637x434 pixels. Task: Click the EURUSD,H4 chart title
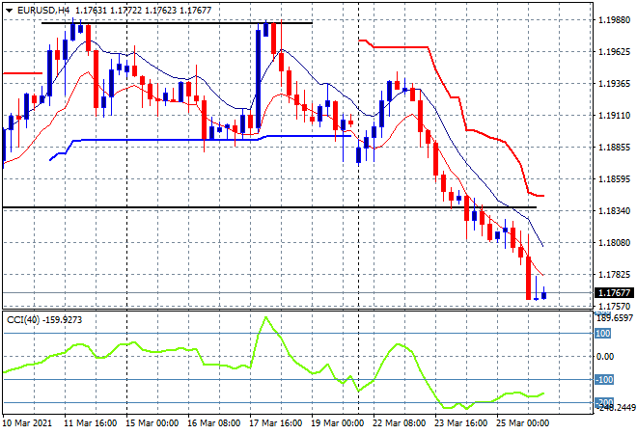pos(43,11)
